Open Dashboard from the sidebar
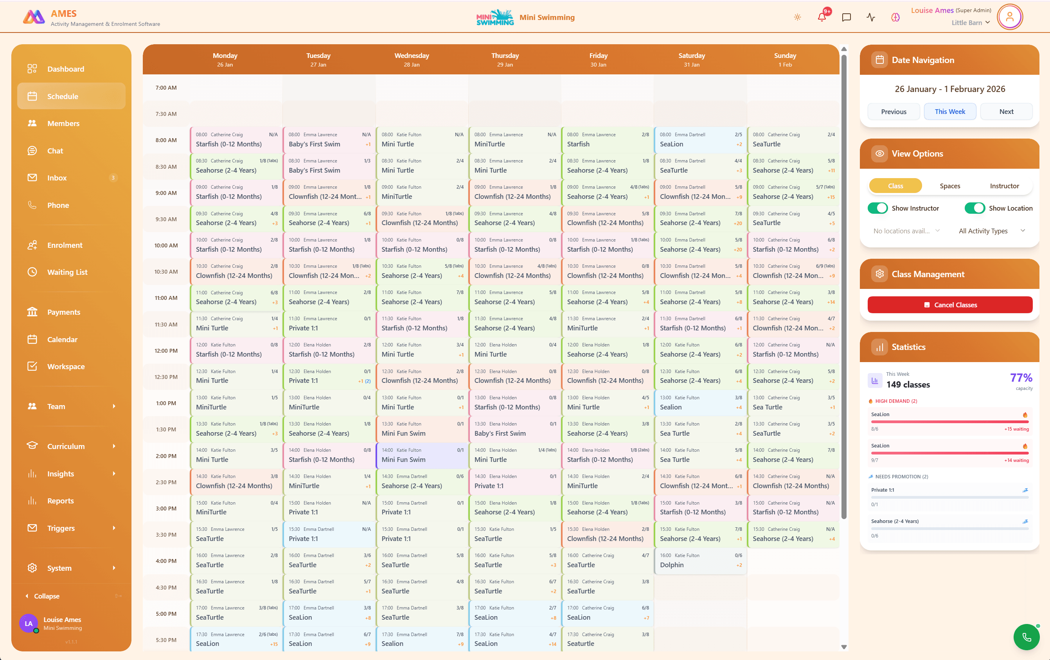Image resolution: width=1050 pixels, height=660 pixels. (71, 69)
